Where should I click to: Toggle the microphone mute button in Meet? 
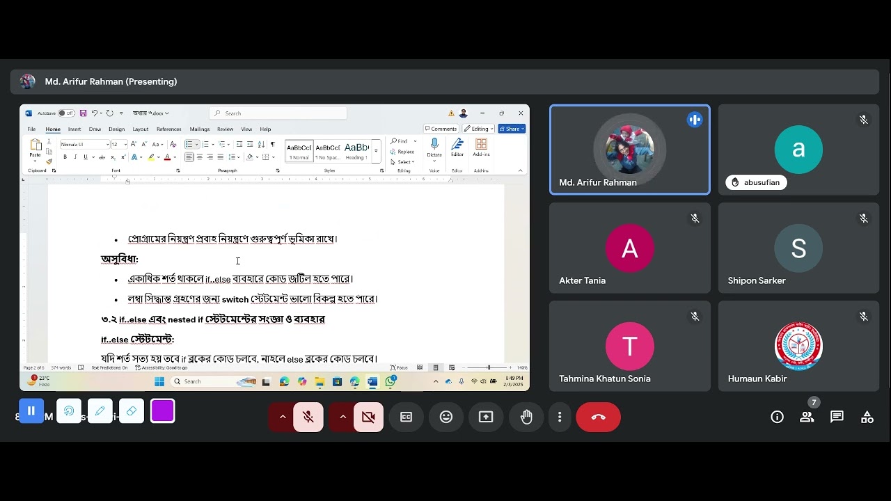point(308,417)
